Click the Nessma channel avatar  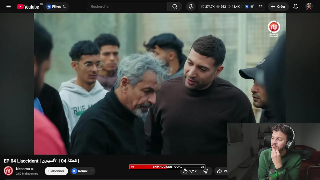[x=8, y=171]
